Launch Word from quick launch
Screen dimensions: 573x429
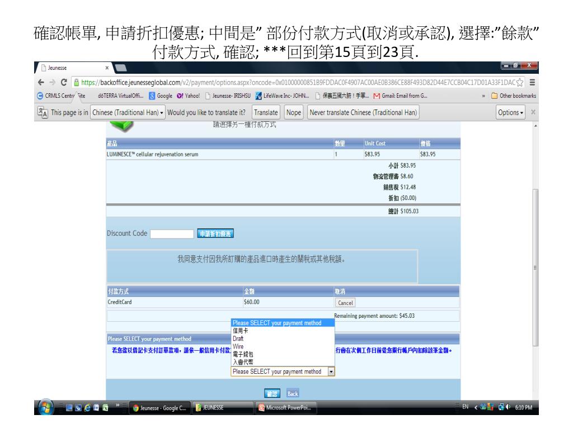pos(96,408)
